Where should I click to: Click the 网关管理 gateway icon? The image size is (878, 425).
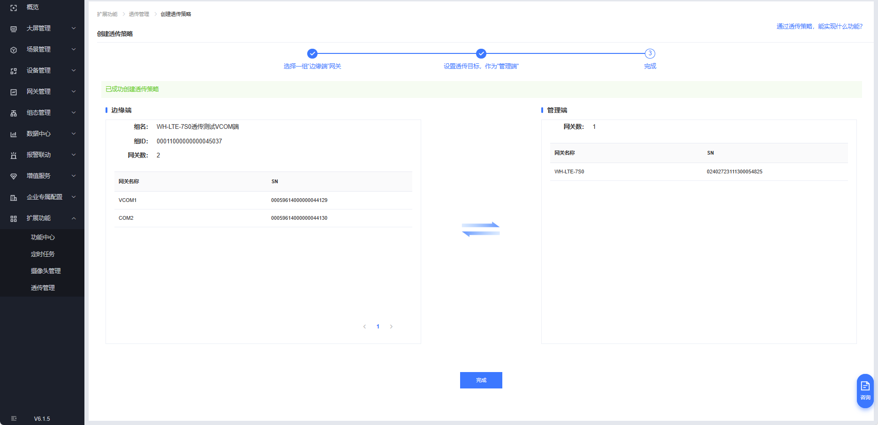click(14, 92)
